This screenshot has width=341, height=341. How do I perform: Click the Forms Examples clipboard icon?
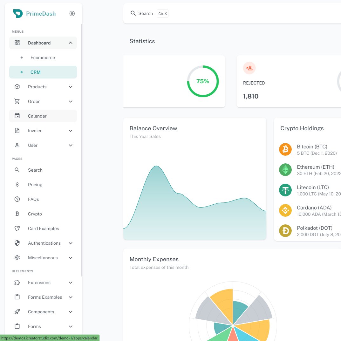coord(17,297)
